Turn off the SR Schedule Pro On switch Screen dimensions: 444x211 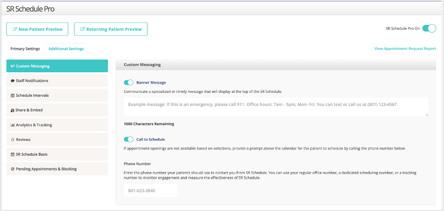429,28
